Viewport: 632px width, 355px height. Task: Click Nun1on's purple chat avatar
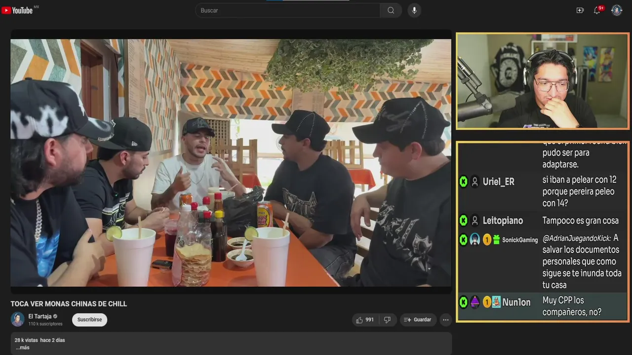point(474,302)
